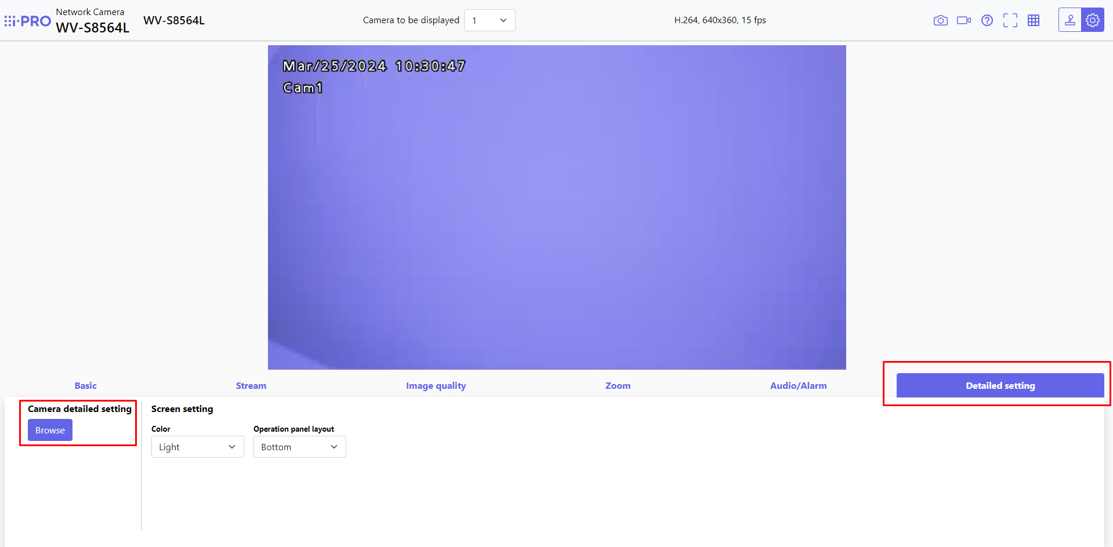Start video recording from the toolbar

[x=963, y=20]
